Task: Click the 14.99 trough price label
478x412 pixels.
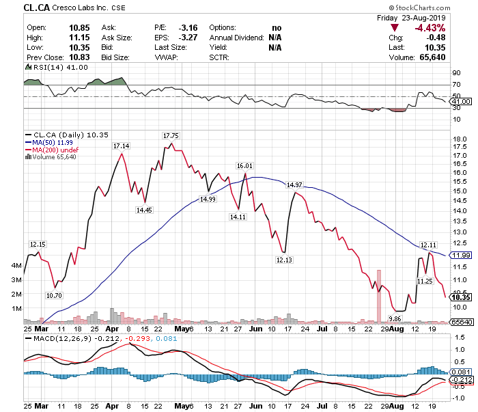Action: tap(208, 199)
